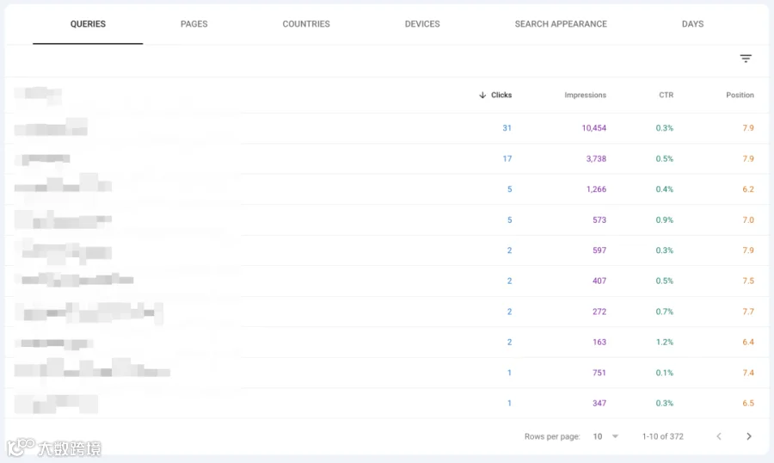Click the row with 1.2% CTR

[386, 342]
